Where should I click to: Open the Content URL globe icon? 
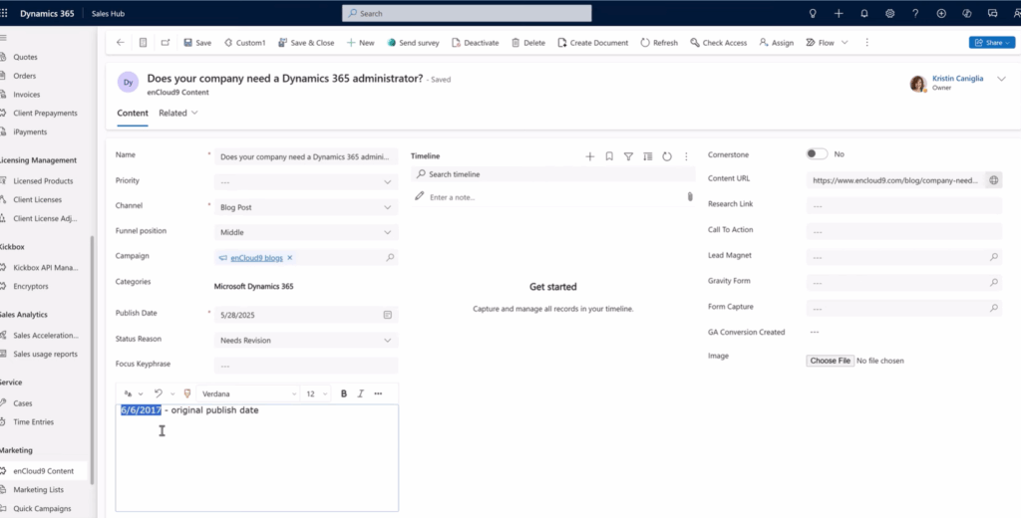tap(994, 180)
